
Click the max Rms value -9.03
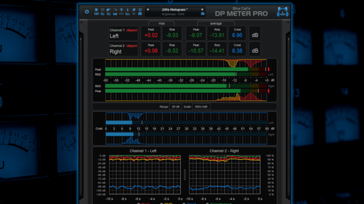(172, 35)
